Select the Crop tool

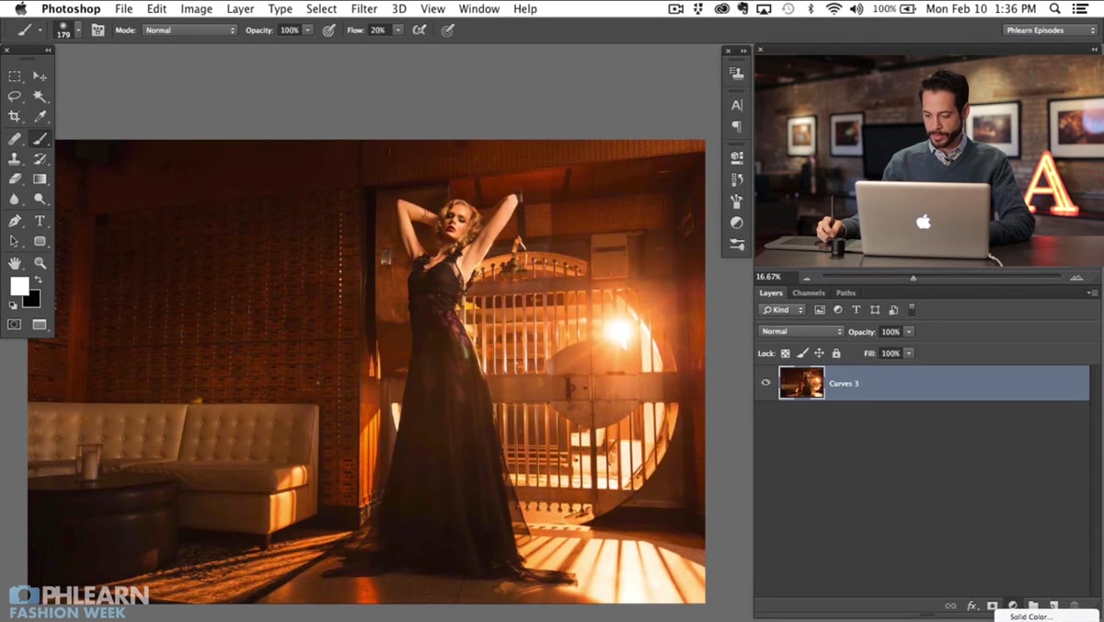15,117
